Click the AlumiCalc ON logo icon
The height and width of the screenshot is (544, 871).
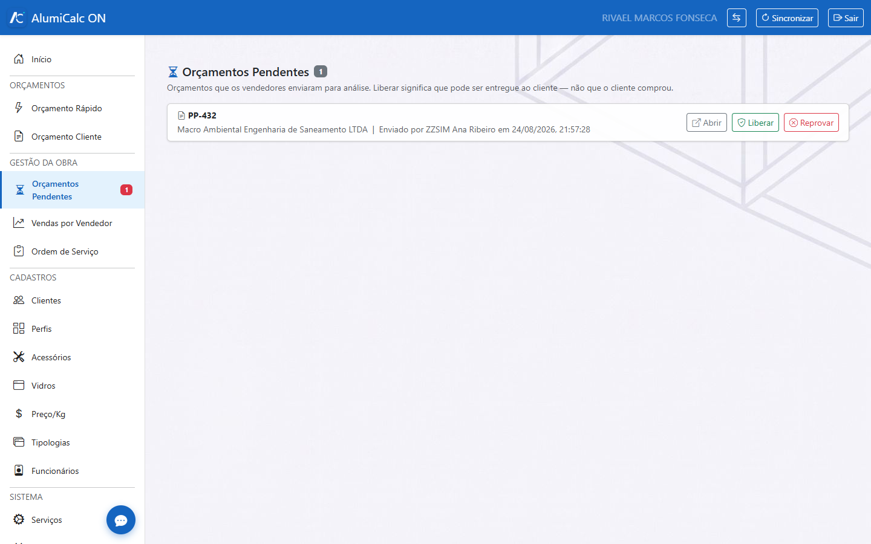click(17, 18)
